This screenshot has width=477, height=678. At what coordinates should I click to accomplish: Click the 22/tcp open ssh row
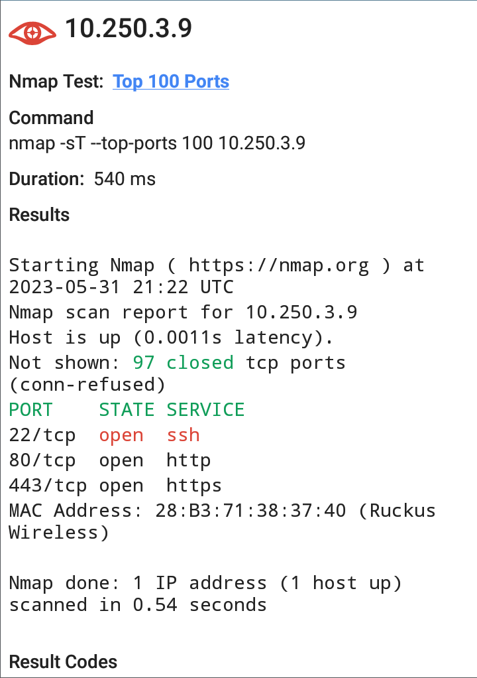point(105,435)
